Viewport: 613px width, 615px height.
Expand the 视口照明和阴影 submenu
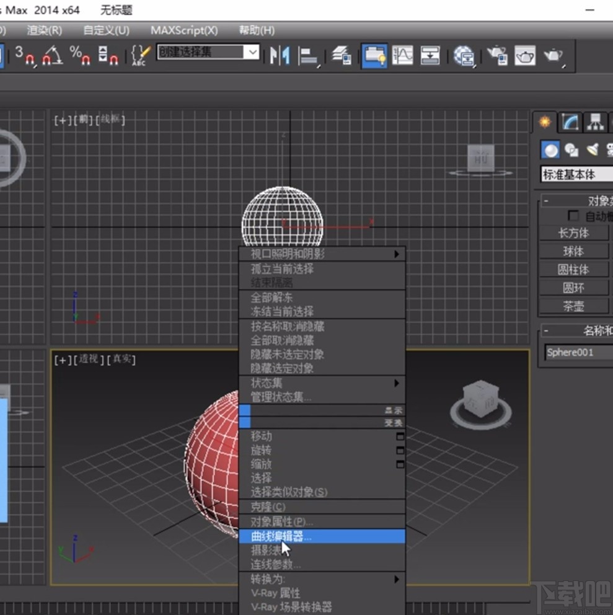322,254
